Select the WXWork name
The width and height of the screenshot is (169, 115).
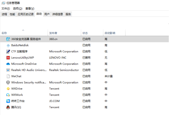(17, 95)
